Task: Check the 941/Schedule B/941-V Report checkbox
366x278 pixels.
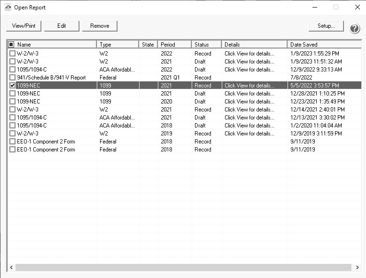Action: (12, 78)
